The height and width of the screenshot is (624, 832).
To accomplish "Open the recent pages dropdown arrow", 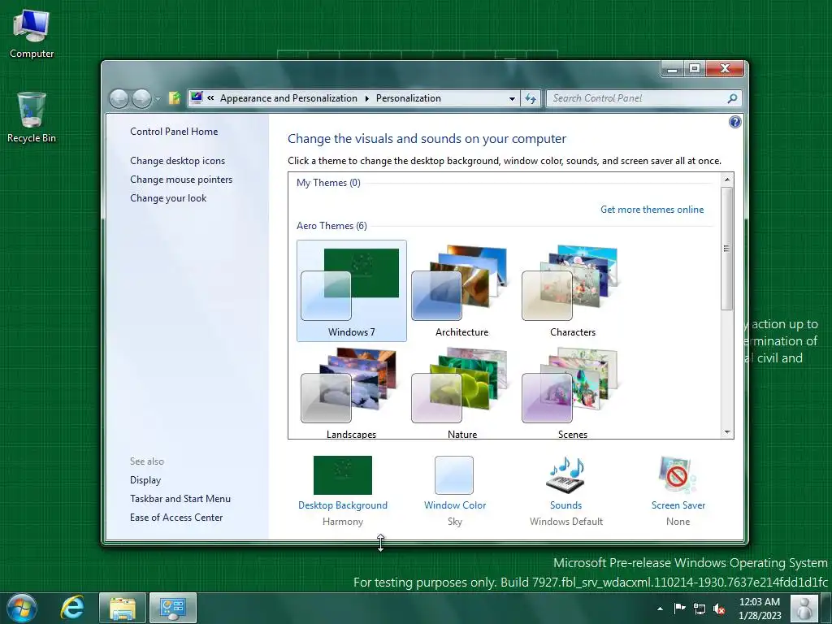I will [158, 99].
